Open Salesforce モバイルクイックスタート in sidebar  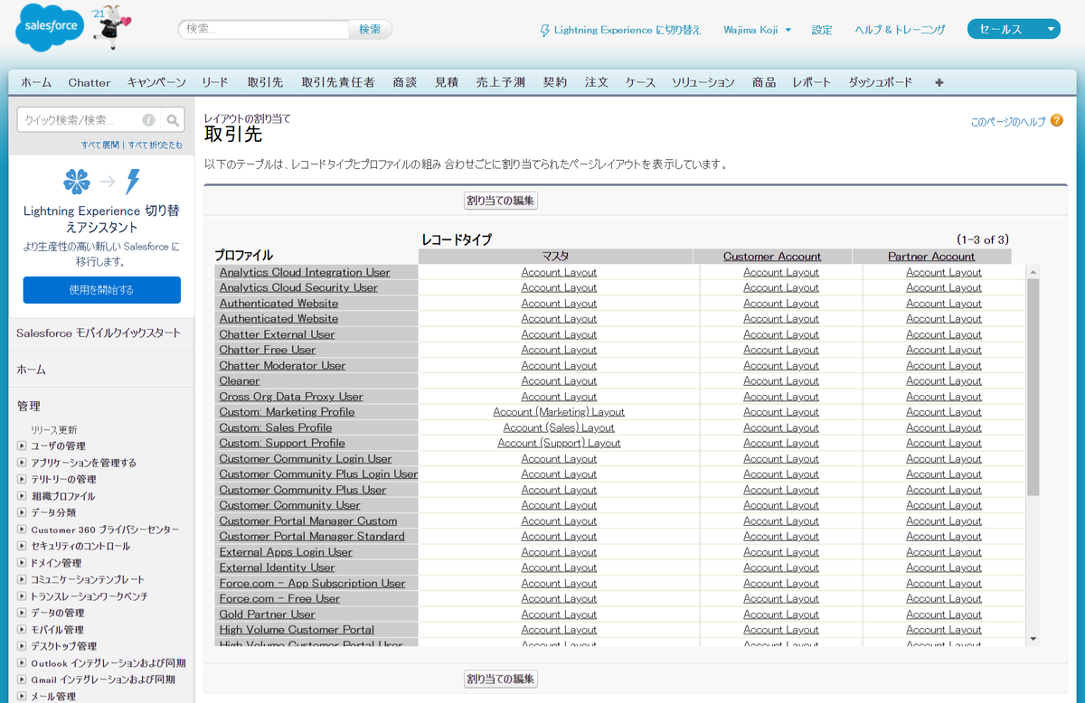[99, 333]
